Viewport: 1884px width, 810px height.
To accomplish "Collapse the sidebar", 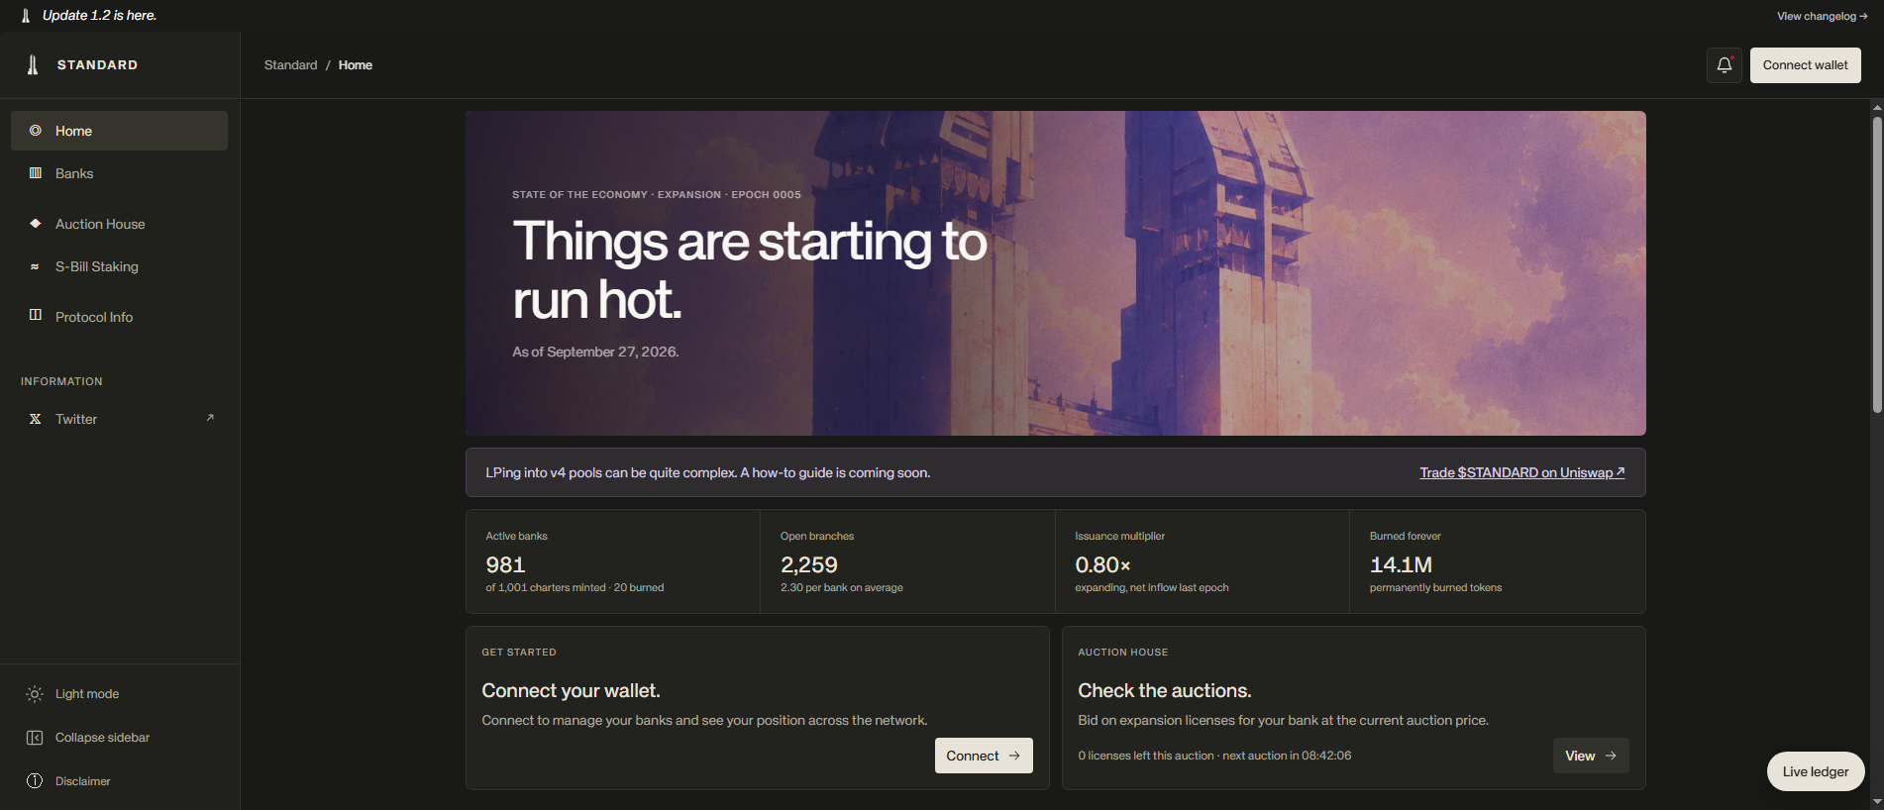I will [x=120, y=738].
